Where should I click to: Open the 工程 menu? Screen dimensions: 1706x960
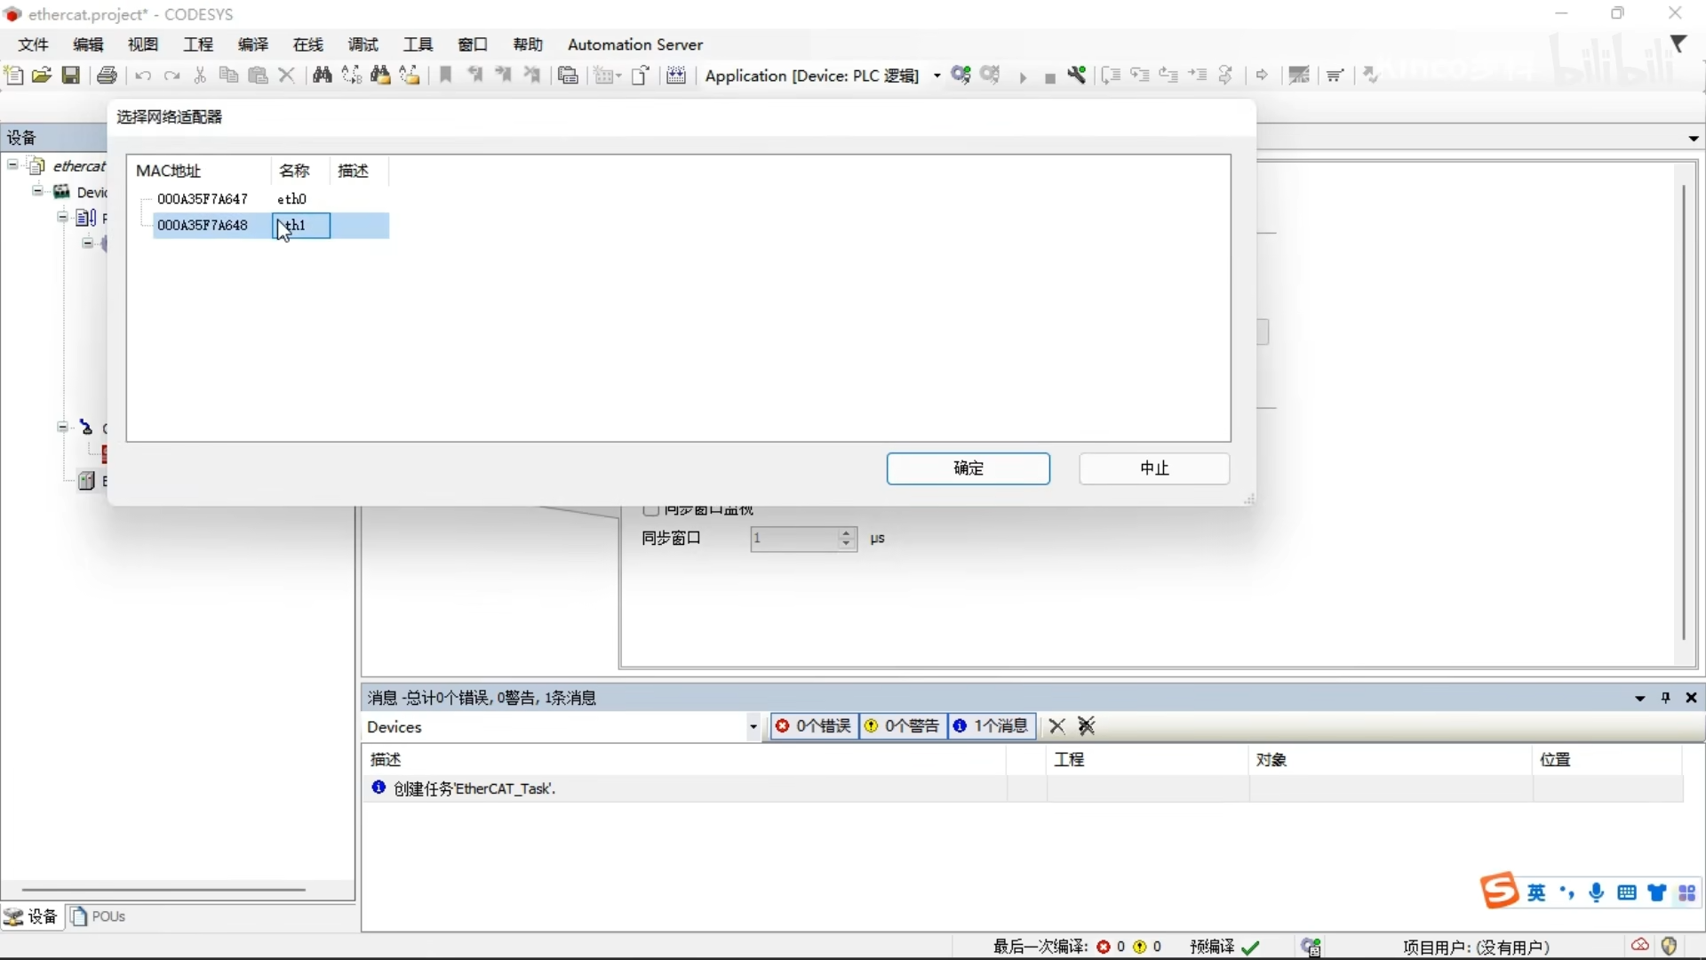click(x=198, y=44)
